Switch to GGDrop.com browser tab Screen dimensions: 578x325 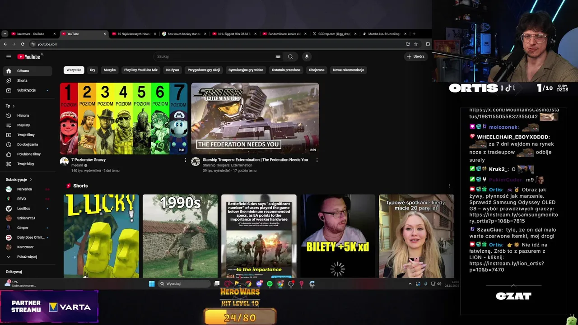(334, 34)
